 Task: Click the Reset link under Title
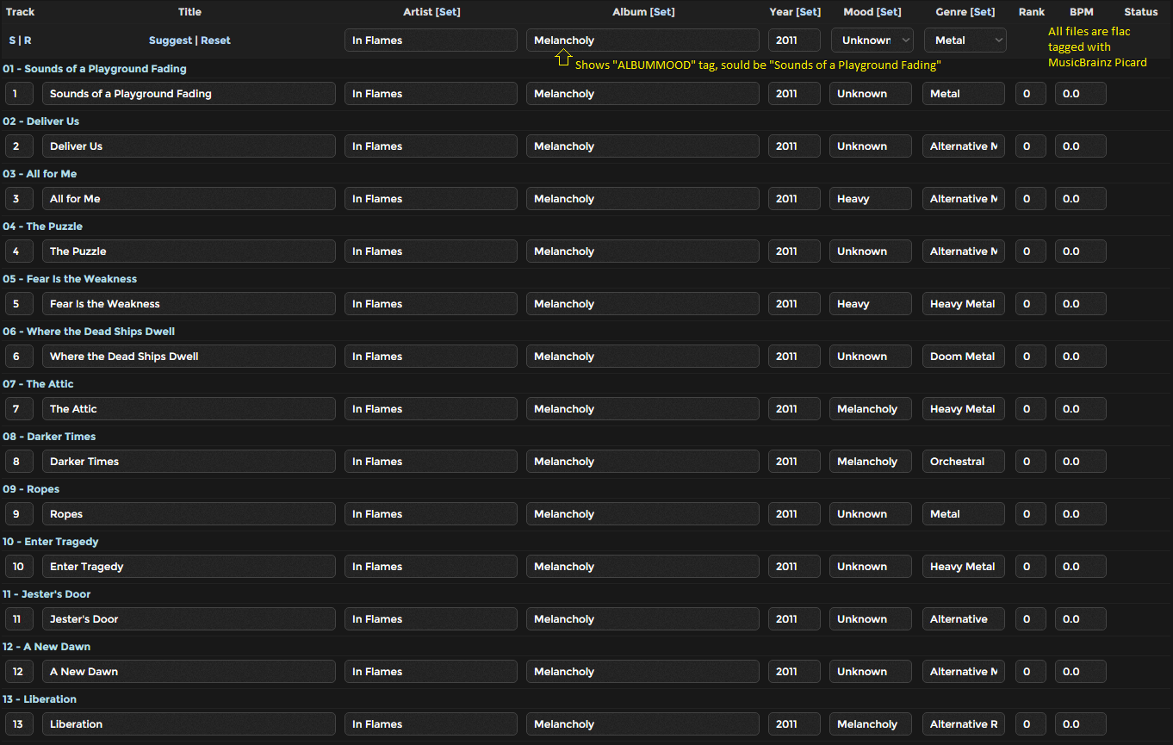pos(215,40)
